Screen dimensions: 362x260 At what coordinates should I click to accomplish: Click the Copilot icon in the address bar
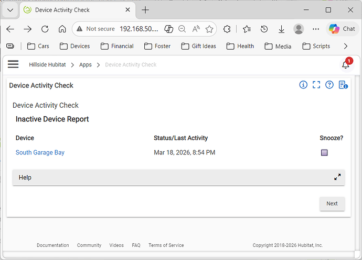pyautogui.click(x=169, y=29)
